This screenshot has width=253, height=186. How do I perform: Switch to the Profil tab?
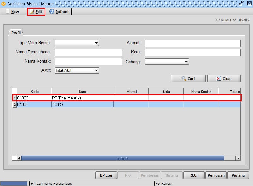pyautogui.click(x=16, y=33)
